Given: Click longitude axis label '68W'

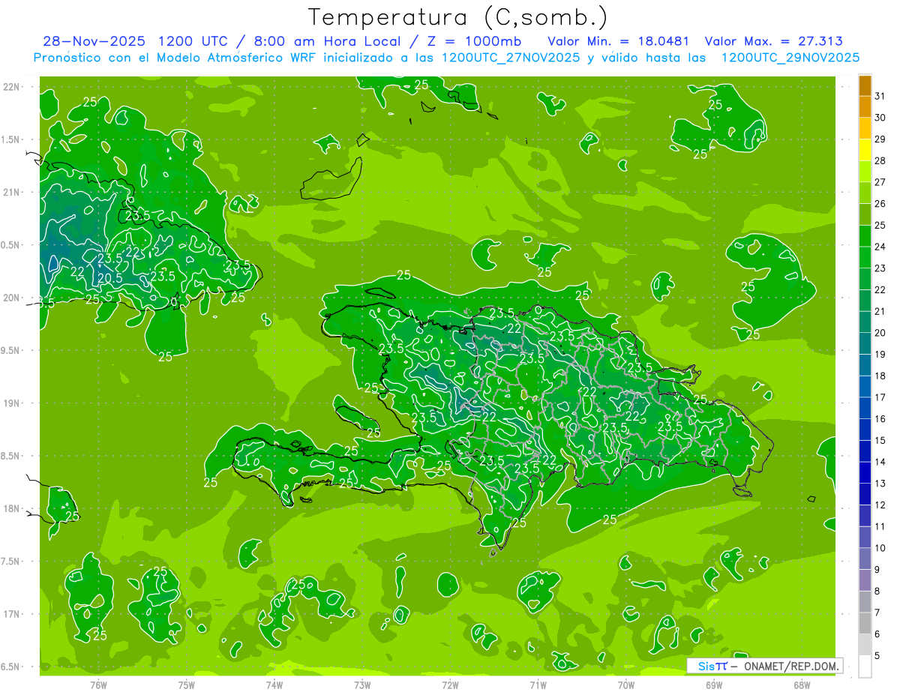Looking at the screenshot, I should click(x=802, y=685).
